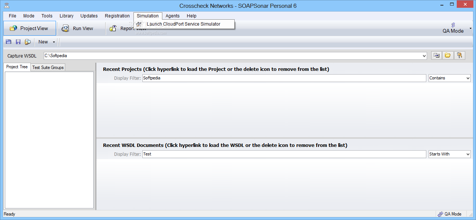Click the QA Mode toolbar button

tap(453, 28)
